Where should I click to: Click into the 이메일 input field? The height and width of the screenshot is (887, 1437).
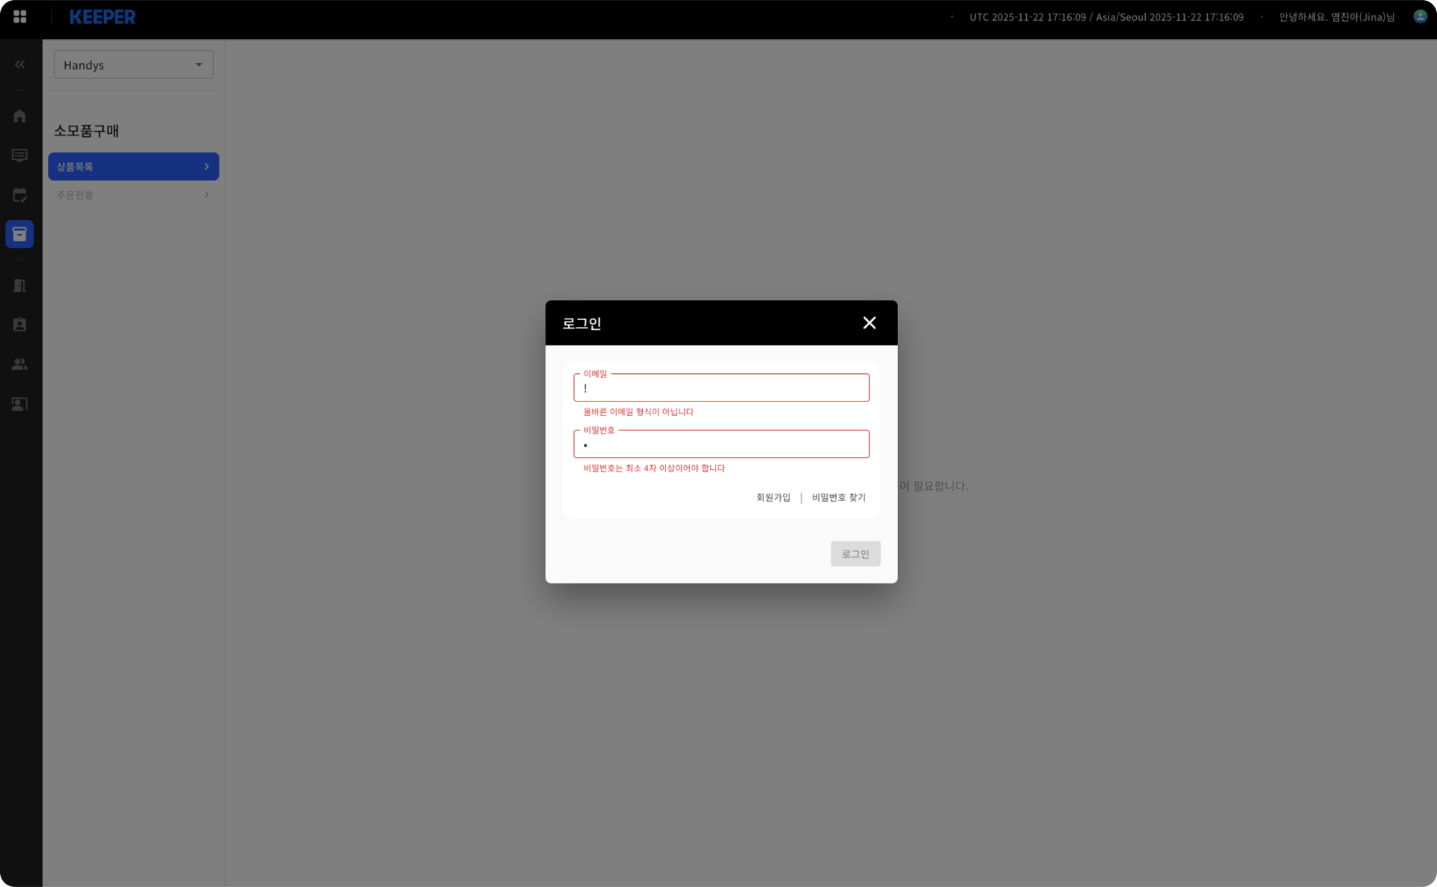pos(721,387)
